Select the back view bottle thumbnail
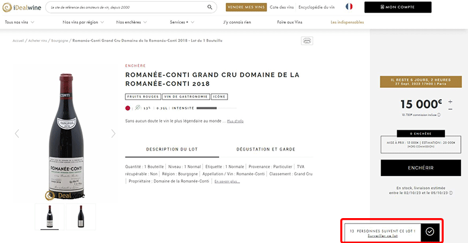Screen dimensions: 468x243 point(81,216)
